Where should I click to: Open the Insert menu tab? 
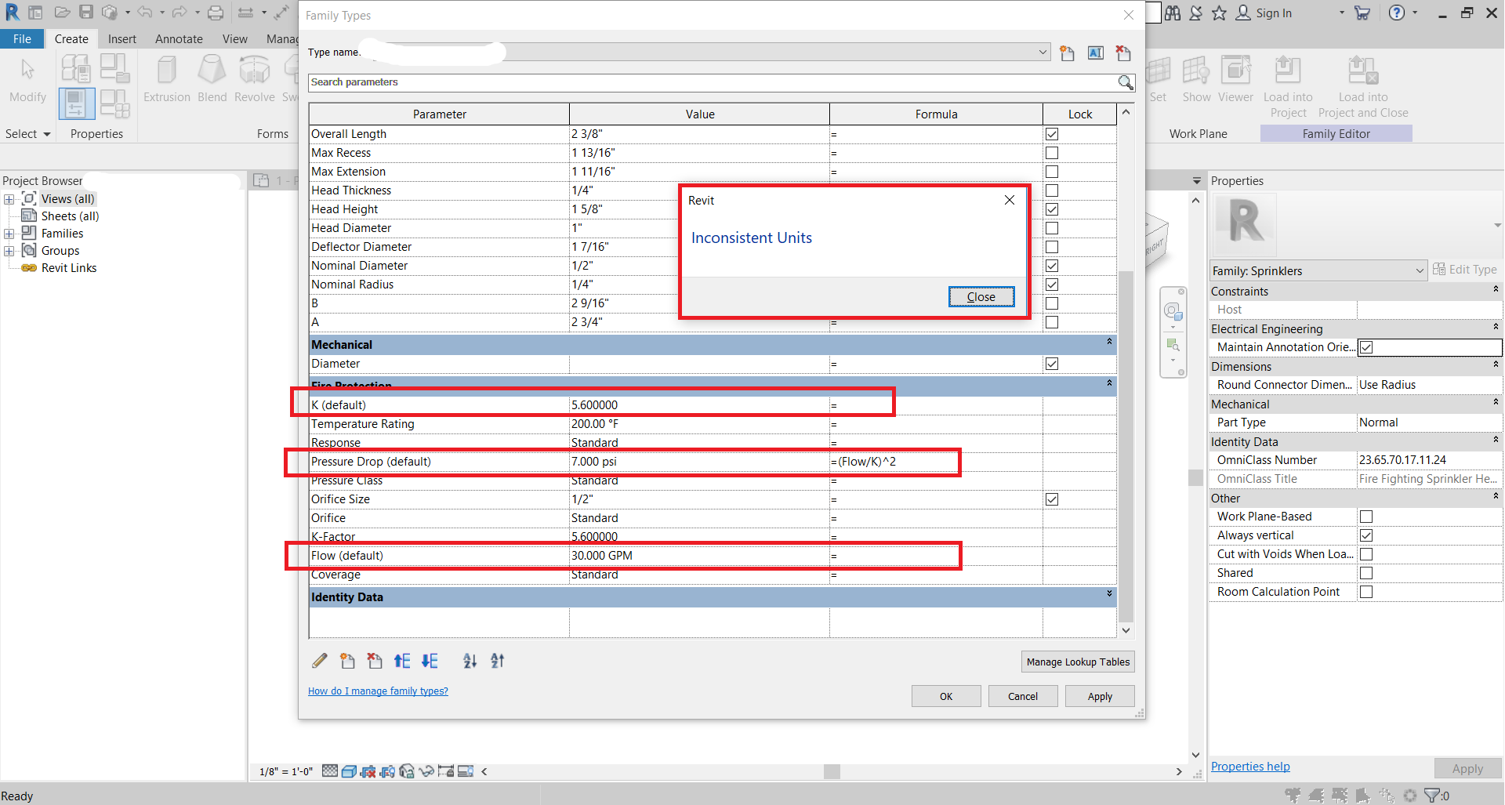coord(122,38)
